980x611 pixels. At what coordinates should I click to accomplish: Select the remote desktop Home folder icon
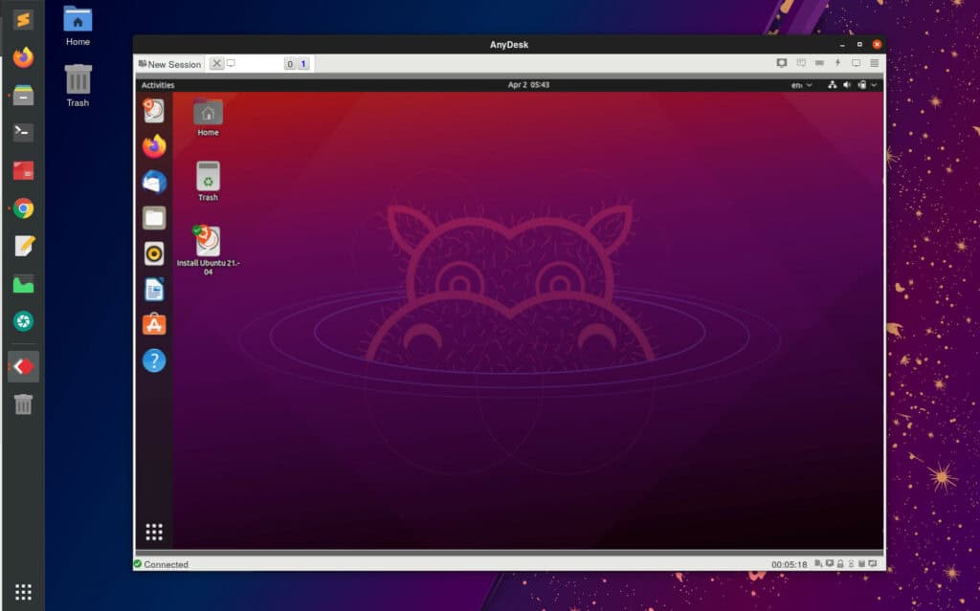coord(208,118)
